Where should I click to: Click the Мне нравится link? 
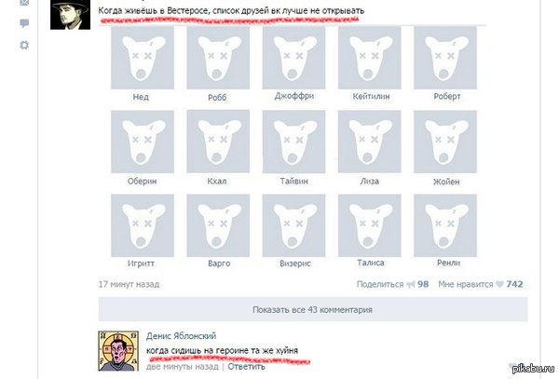[x=466, y=284]
